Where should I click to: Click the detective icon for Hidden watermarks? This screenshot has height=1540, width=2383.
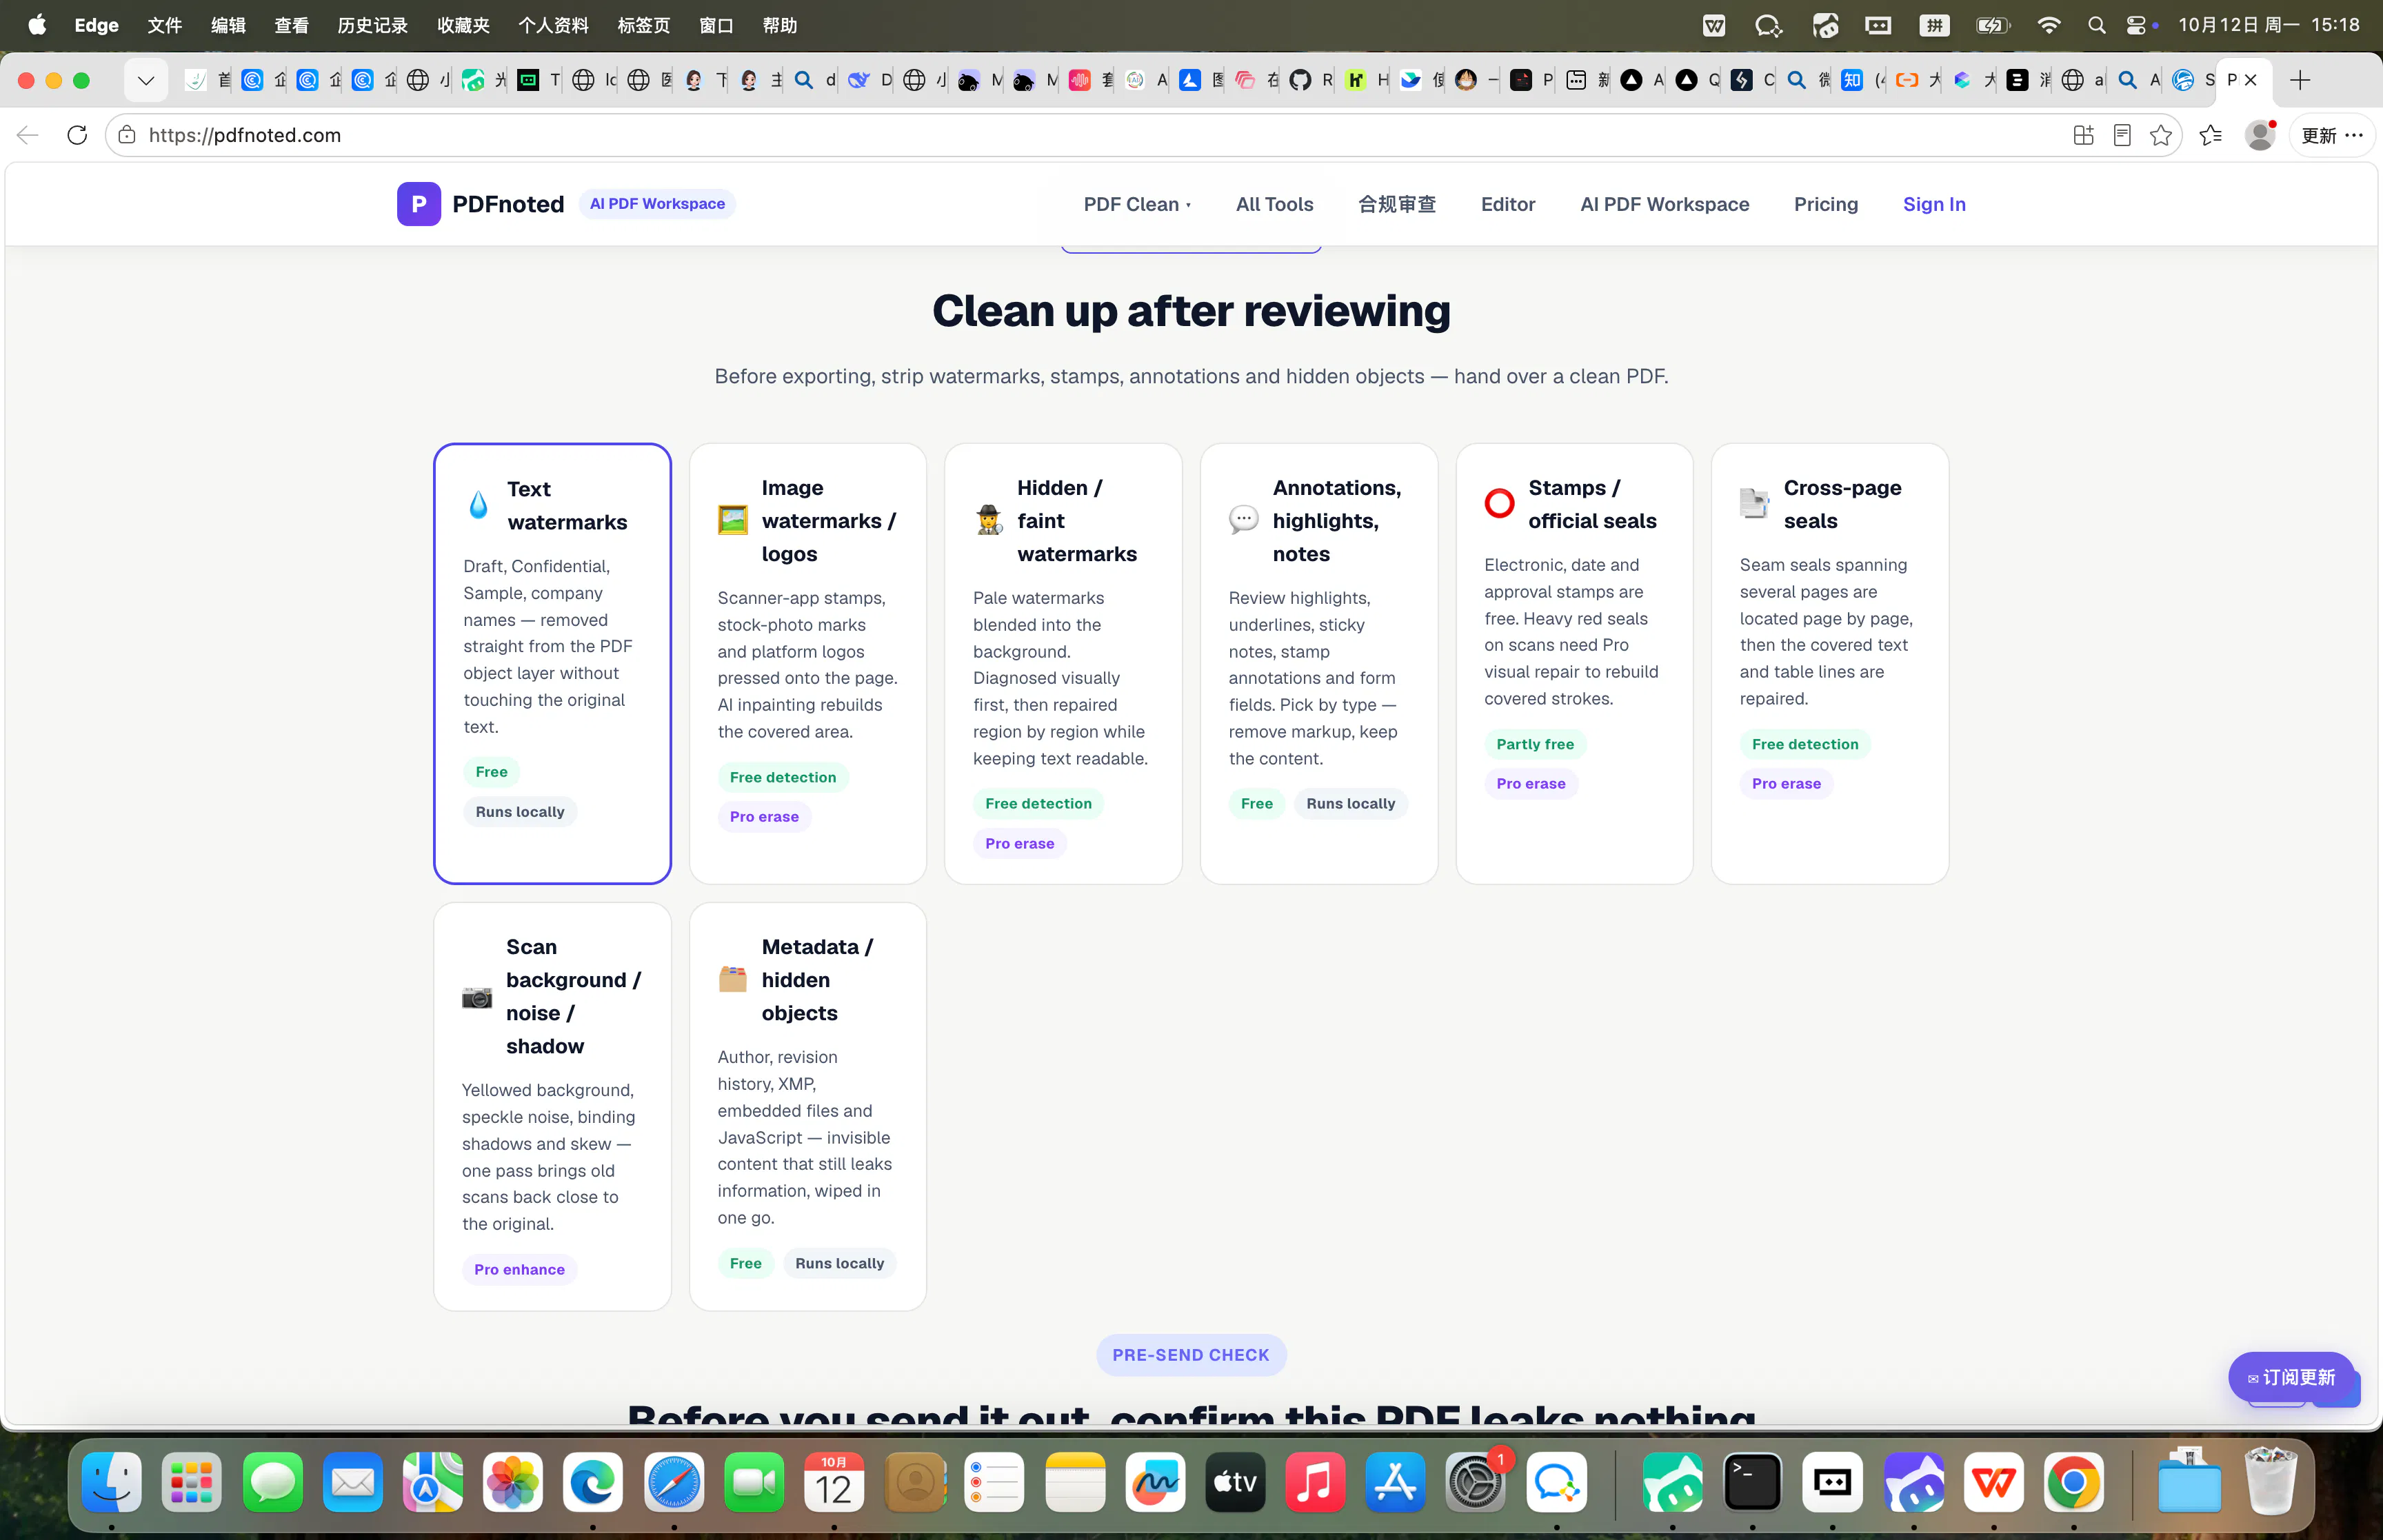click(x=989, y=520)
